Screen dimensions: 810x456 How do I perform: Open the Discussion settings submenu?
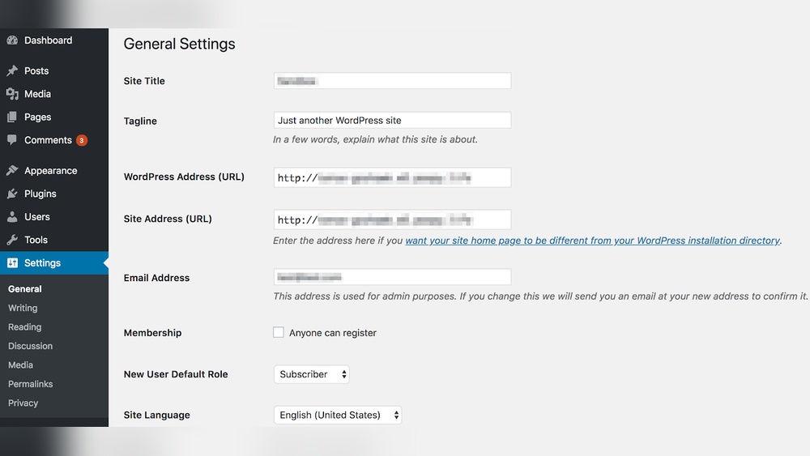click(x=31, y=346)
